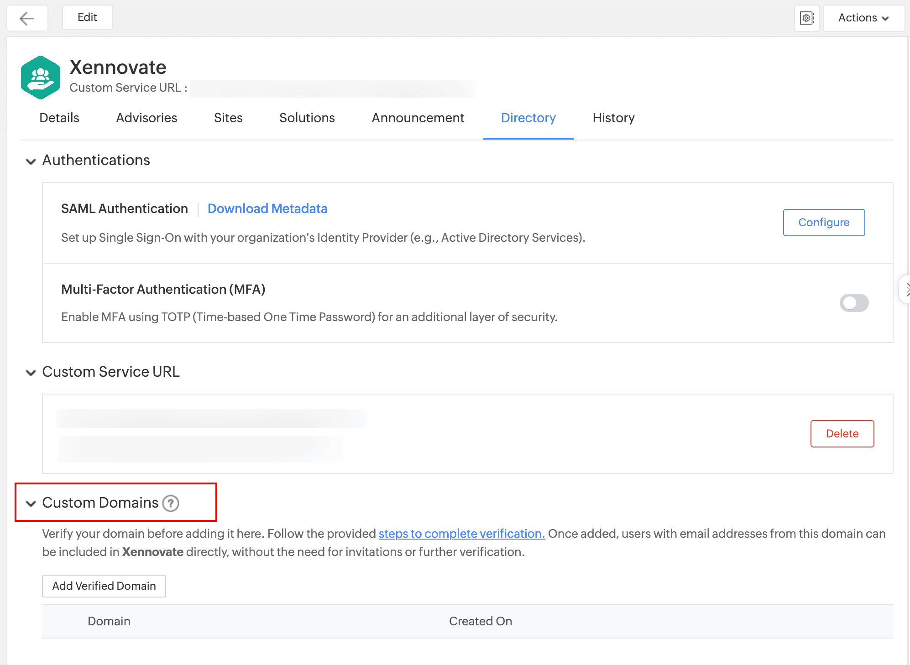This screenshot has width=910, height=665.
Task: Collapse the Custom Domains section
Action: (x=31, y=504)
